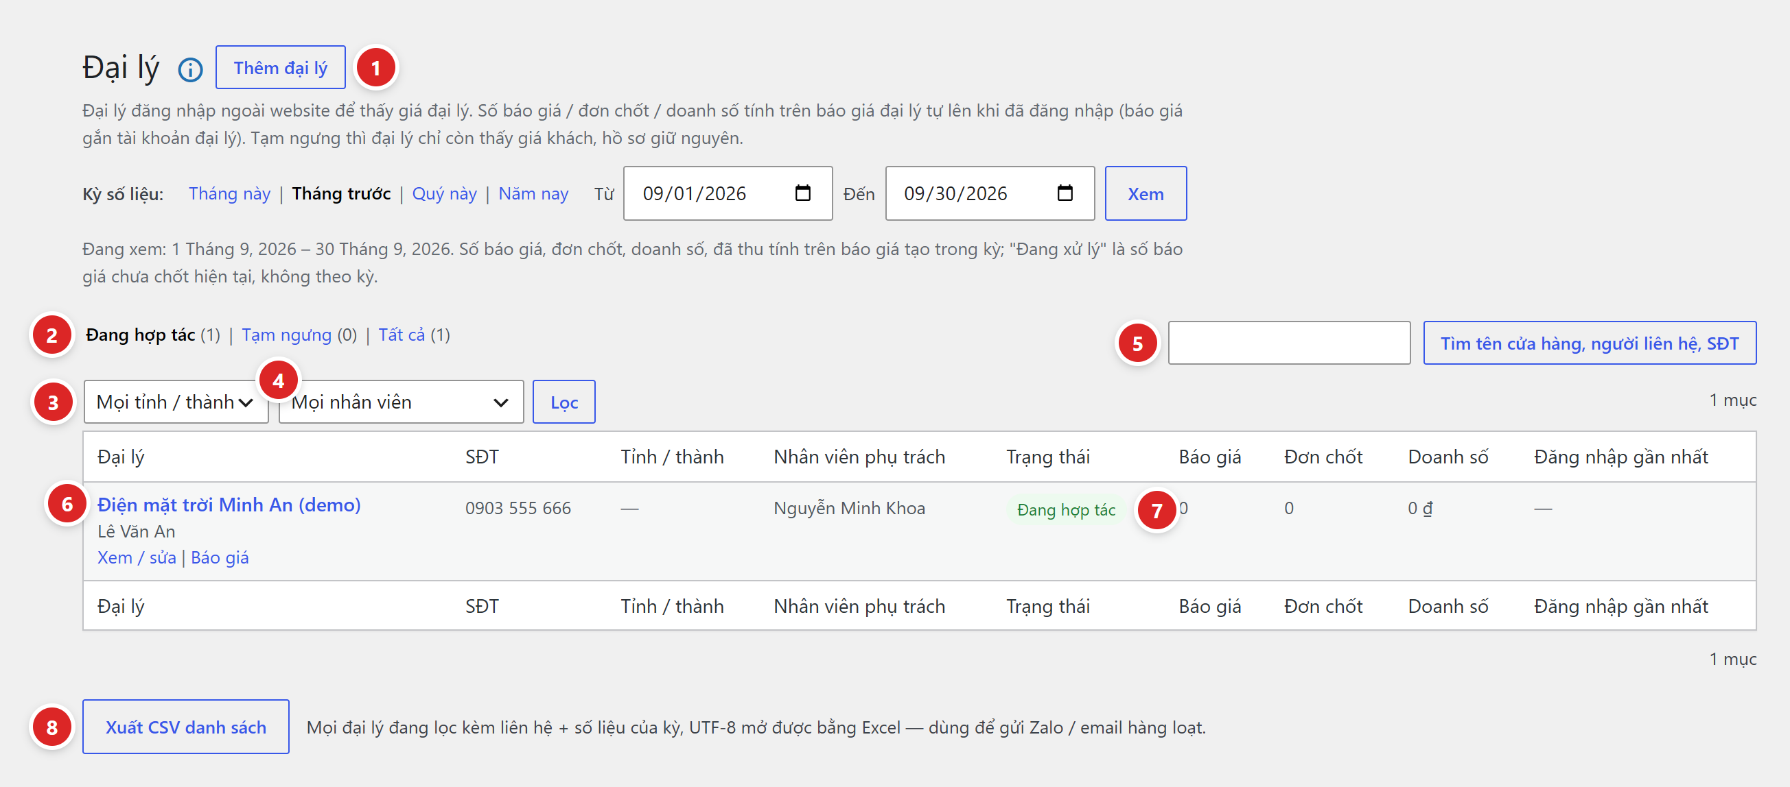This screenshot has width=1790, height=787.
Task: Click the 0 ₫ revenue cell
Action: click(x=1419, y=508)
